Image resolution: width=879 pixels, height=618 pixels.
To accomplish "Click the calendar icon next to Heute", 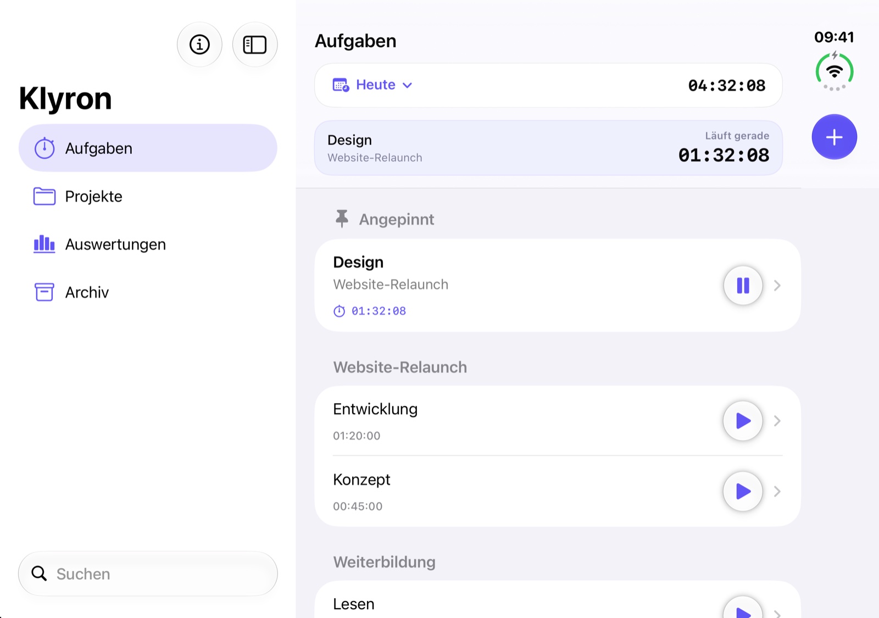I will point(341,85).
